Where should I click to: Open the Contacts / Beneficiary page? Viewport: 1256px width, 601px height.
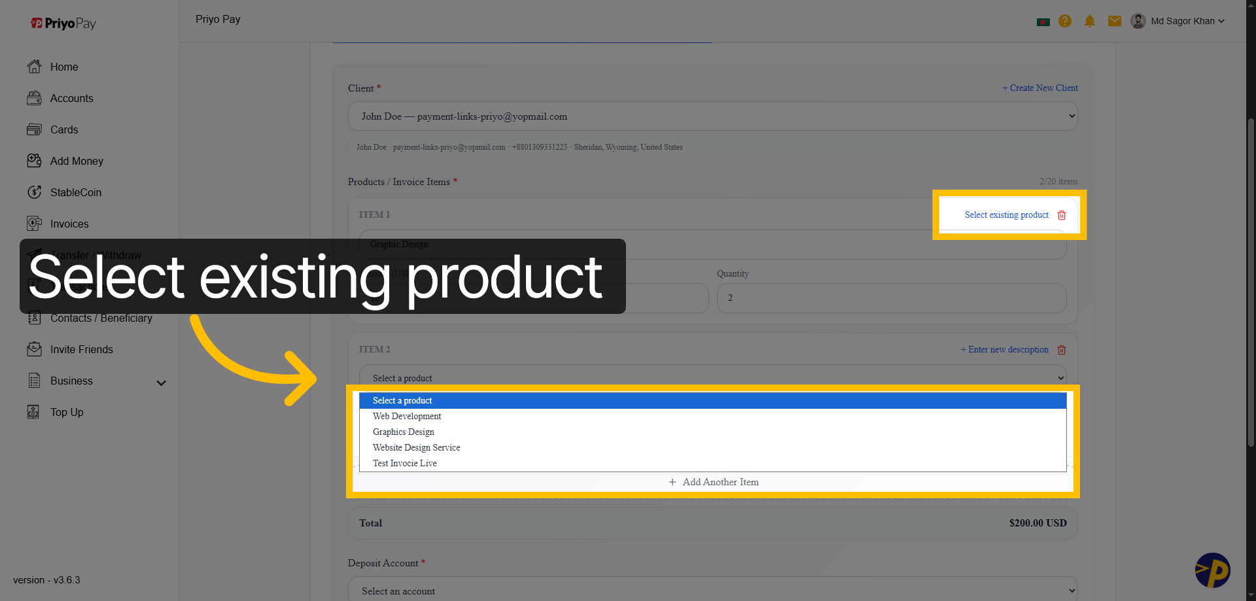click(x=101, y=318)
